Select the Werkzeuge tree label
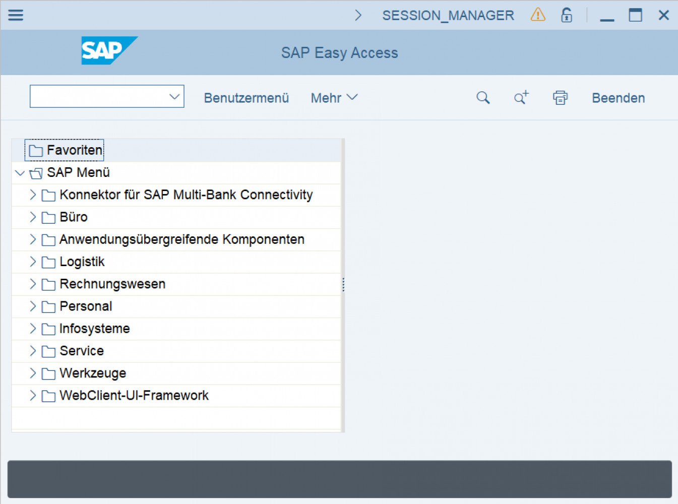The image size is (678, 504). (x=93, y=373)
